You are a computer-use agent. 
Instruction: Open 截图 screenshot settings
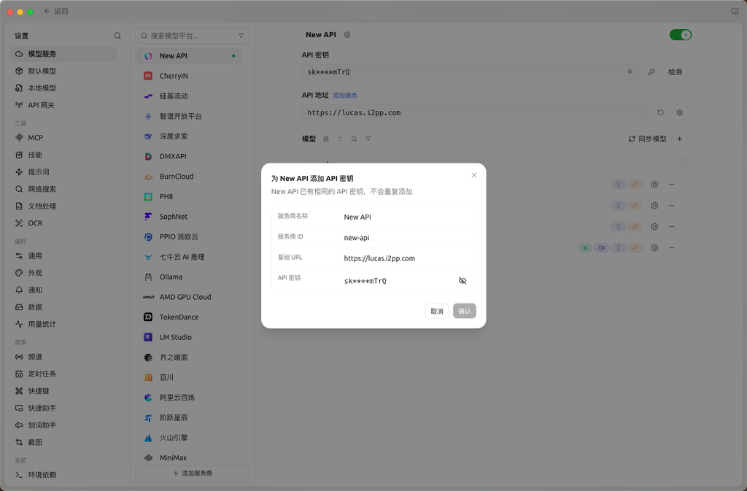coord(63,442)
